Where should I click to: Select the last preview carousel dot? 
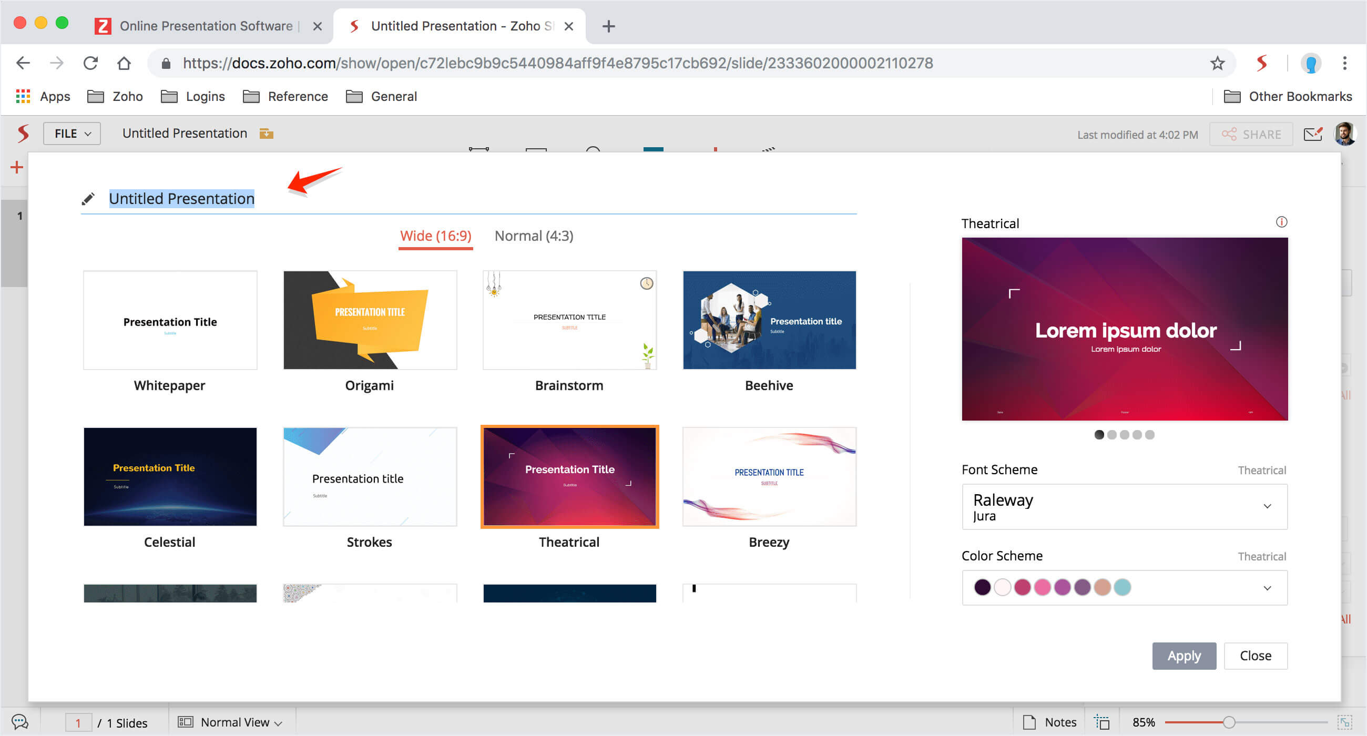pos(1149,435)
